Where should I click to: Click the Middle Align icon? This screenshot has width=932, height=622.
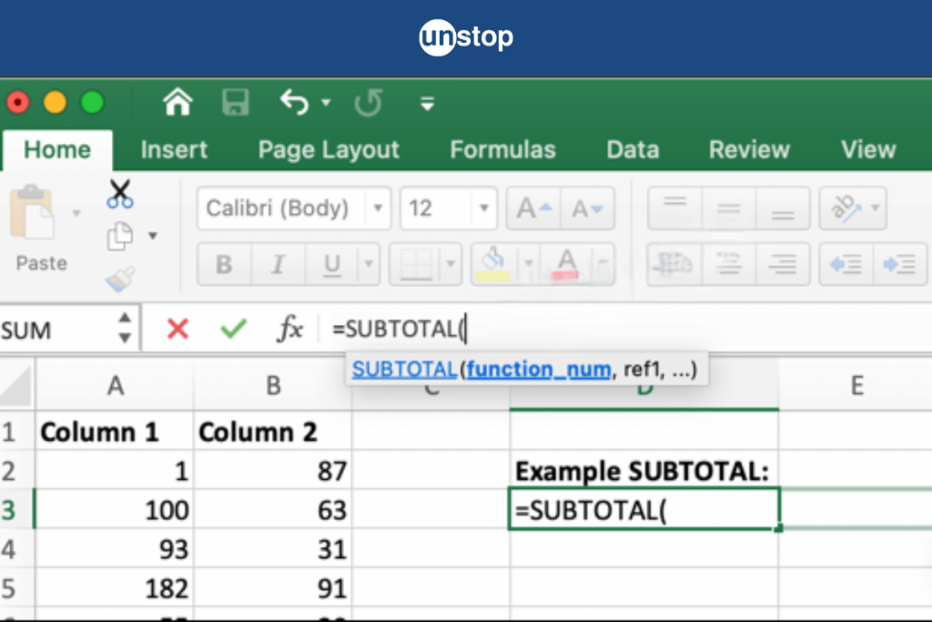tap(729, 209)
